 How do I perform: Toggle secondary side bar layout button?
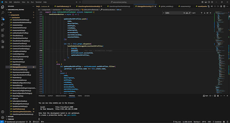click(x=209, y=2)
